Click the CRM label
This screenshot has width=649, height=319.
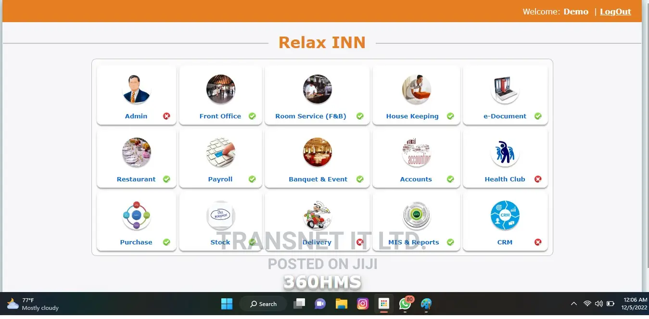[x=505, y=242]
